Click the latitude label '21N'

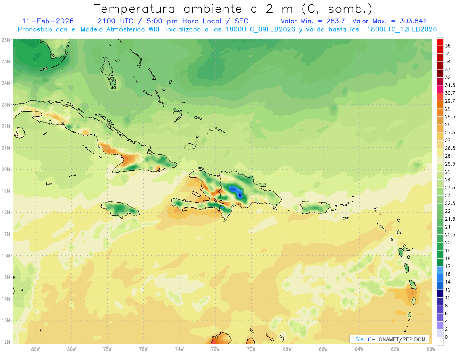click(6, 147)
